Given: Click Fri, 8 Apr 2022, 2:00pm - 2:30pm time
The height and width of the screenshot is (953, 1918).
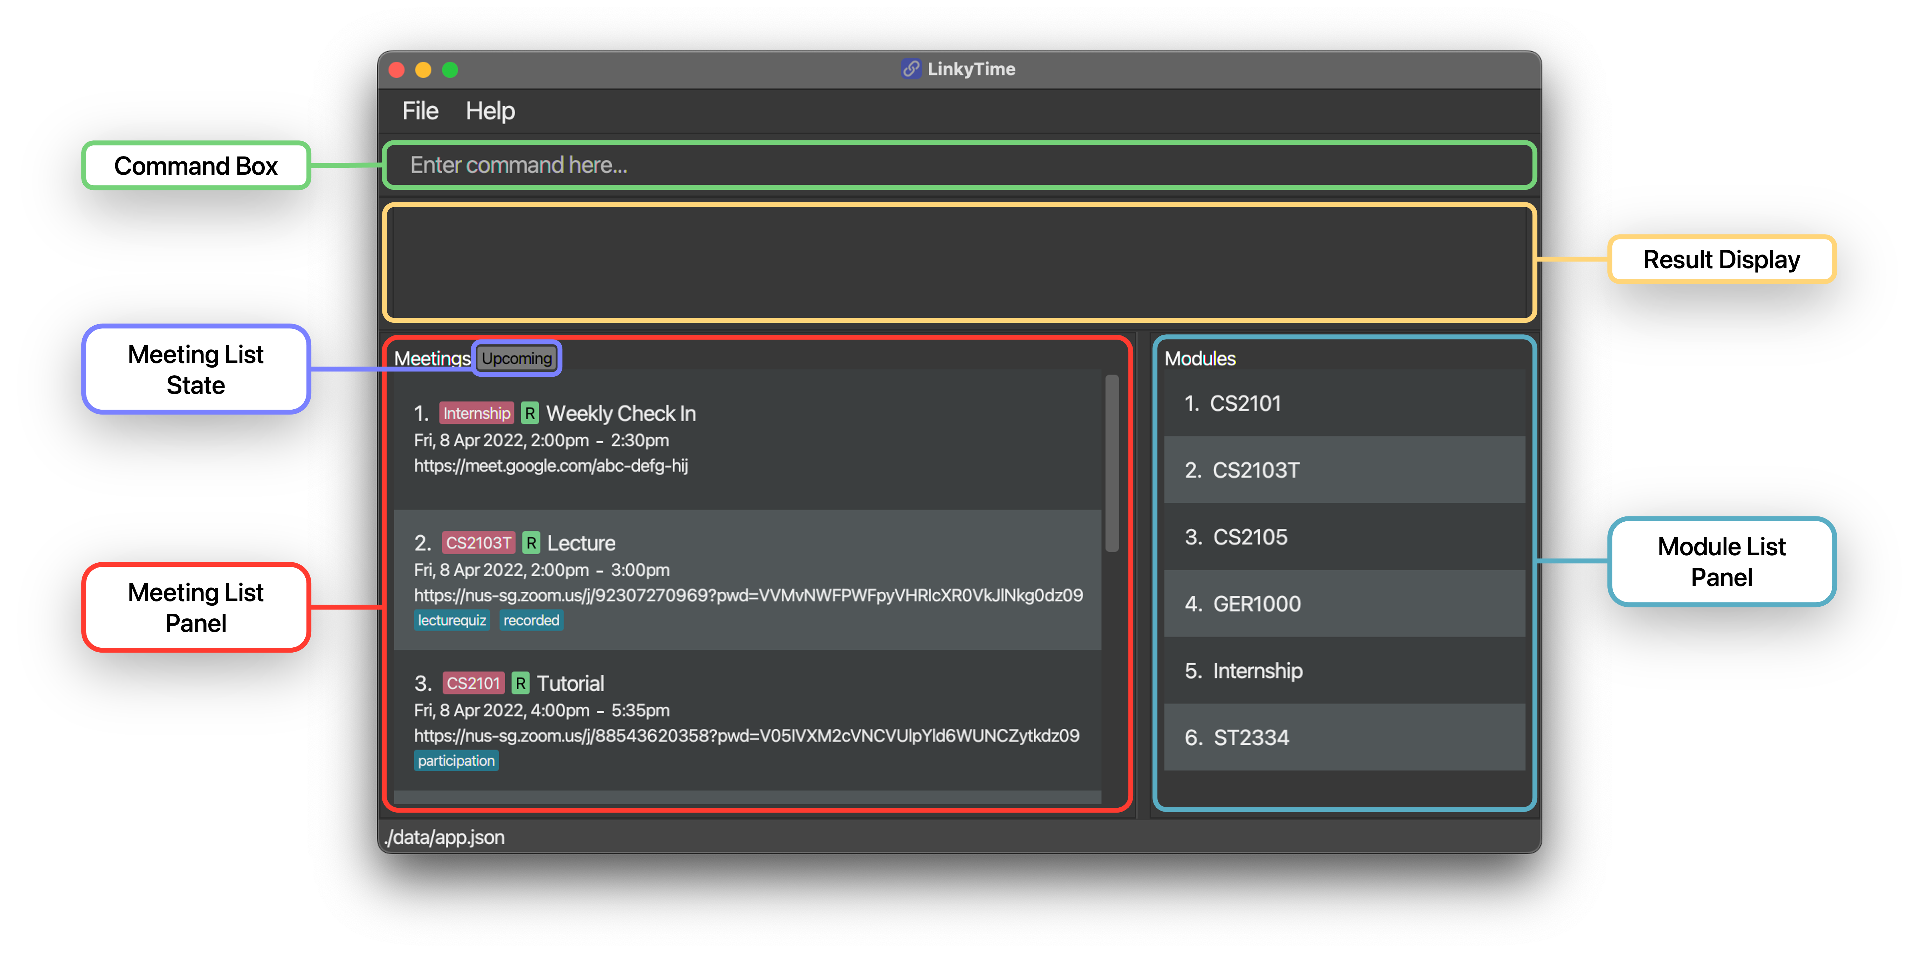Looking at the screenshot, I should click(541, 441).
